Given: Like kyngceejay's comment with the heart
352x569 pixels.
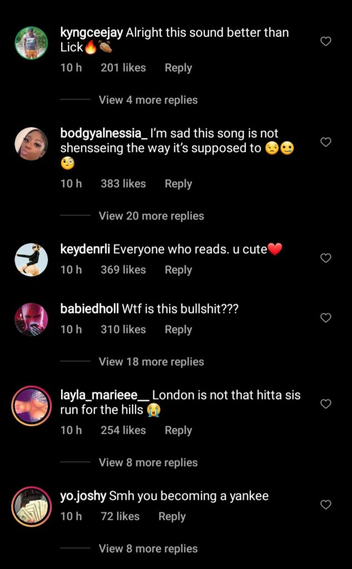Looking at the screenshot, I should [326, 41].
